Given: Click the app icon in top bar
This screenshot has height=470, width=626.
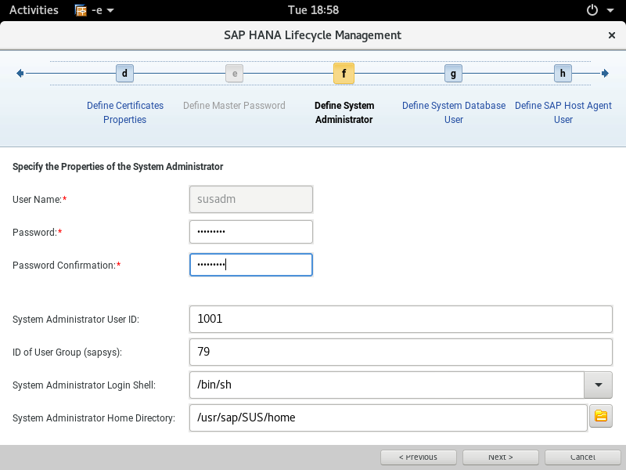Looking at the screenshot, I should tap(81, 10).
